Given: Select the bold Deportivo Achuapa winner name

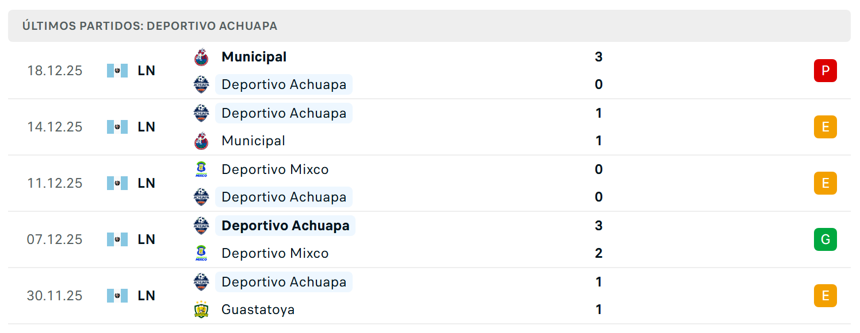Looking at the screenshot, I should [285, 226].
